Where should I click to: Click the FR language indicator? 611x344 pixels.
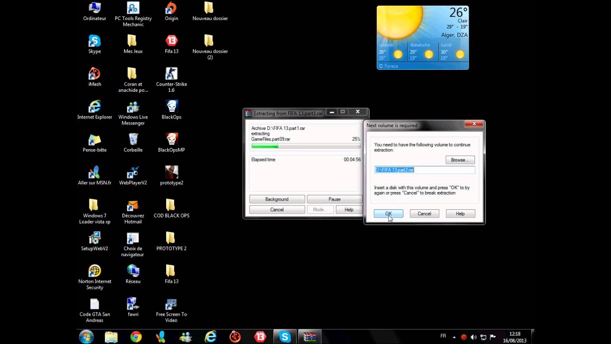[443, 336]
